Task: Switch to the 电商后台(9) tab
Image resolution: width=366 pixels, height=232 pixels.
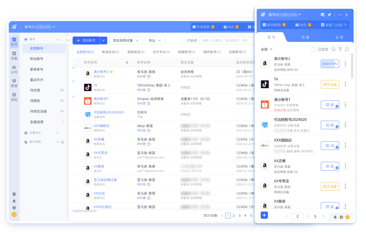Action: 111,52
